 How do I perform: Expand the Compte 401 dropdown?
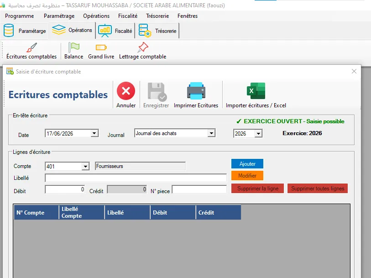tap(85, 166)
